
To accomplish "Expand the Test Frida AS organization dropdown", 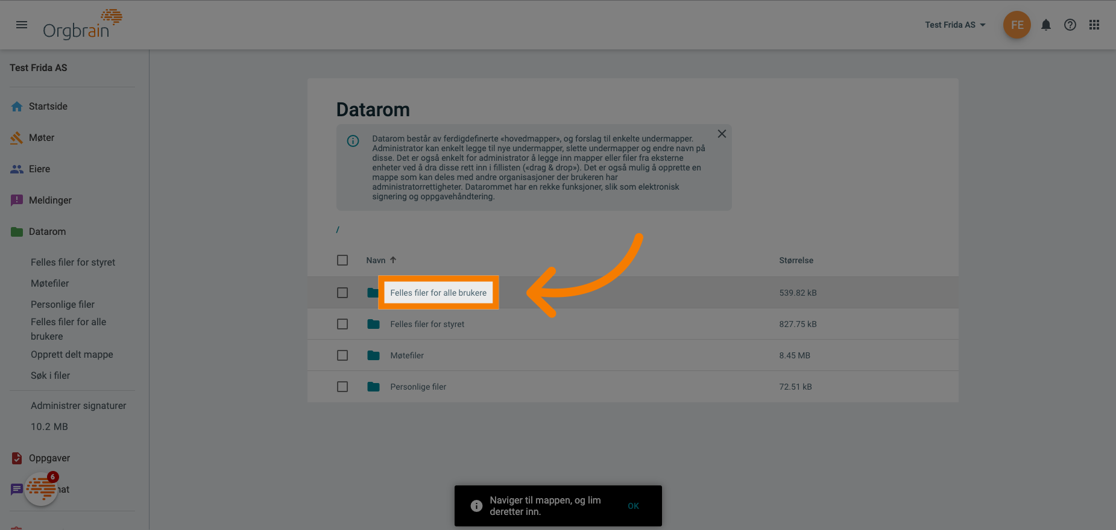I will click(x=955, y=25).
